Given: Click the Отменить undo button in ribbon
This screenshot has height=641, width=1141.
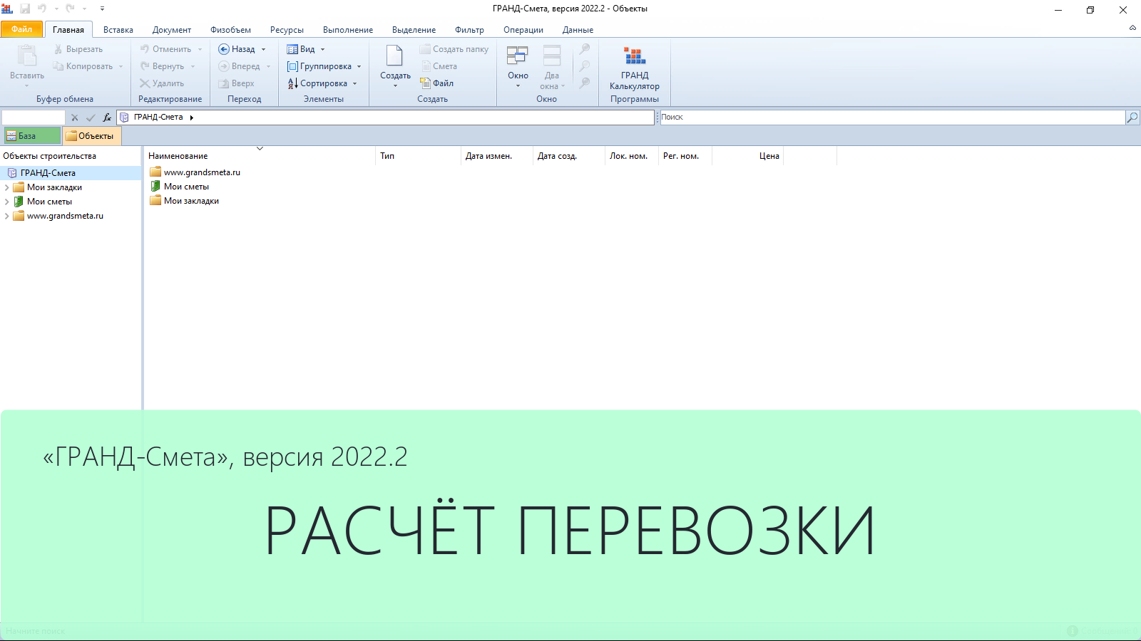Looking at the screenshot, I should (165, 49).
